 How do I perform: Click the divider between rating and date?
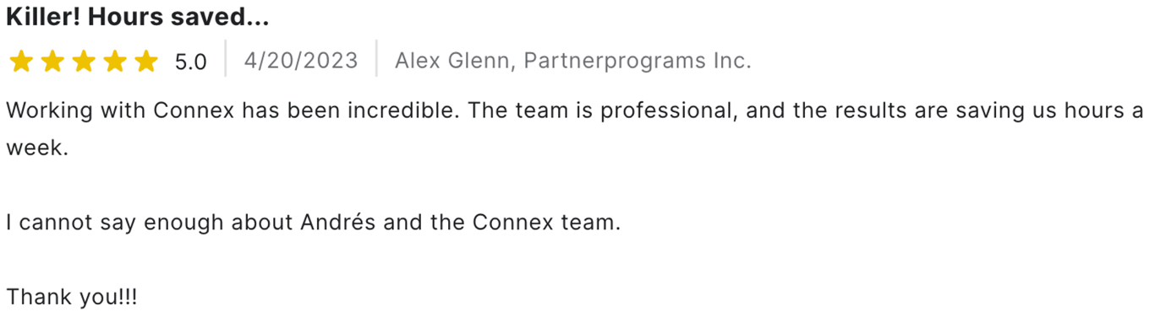(x=226, y=59)
